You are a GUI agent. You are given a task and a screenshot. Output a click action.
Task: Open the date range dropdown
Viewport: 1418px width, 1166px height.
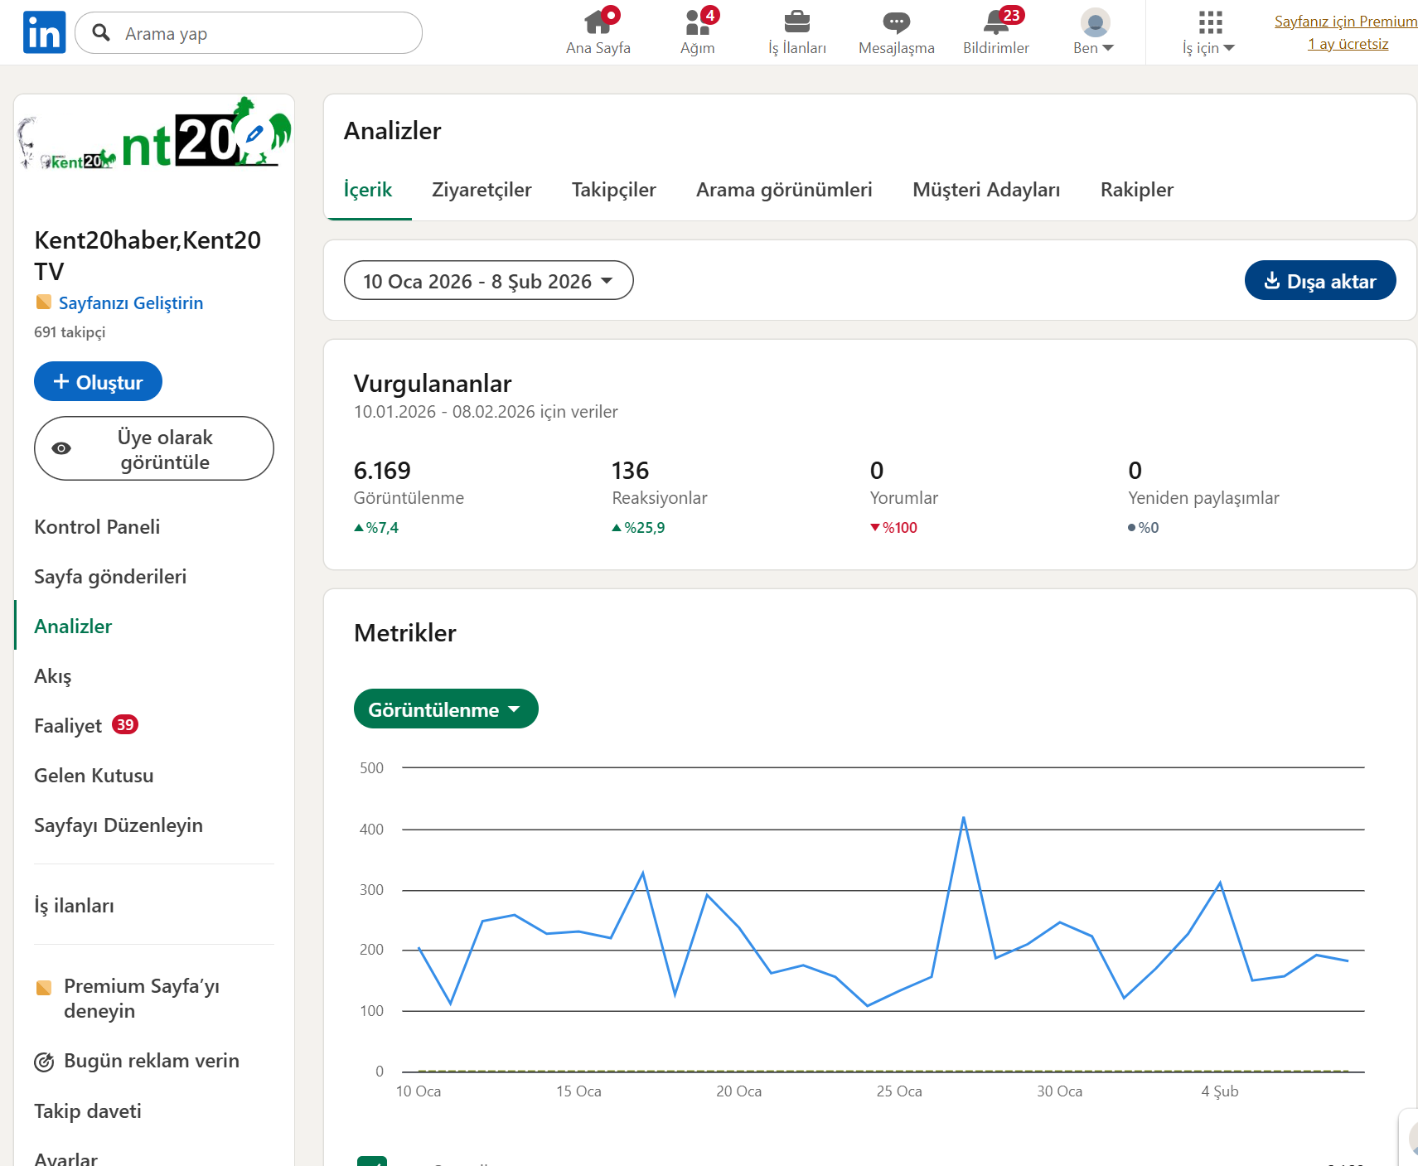(x=488, y=281)
